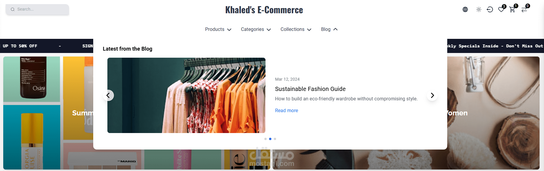Open the compare products arrows icon
This screenshot has height=171, width=544.
click(x=524, y=9)
